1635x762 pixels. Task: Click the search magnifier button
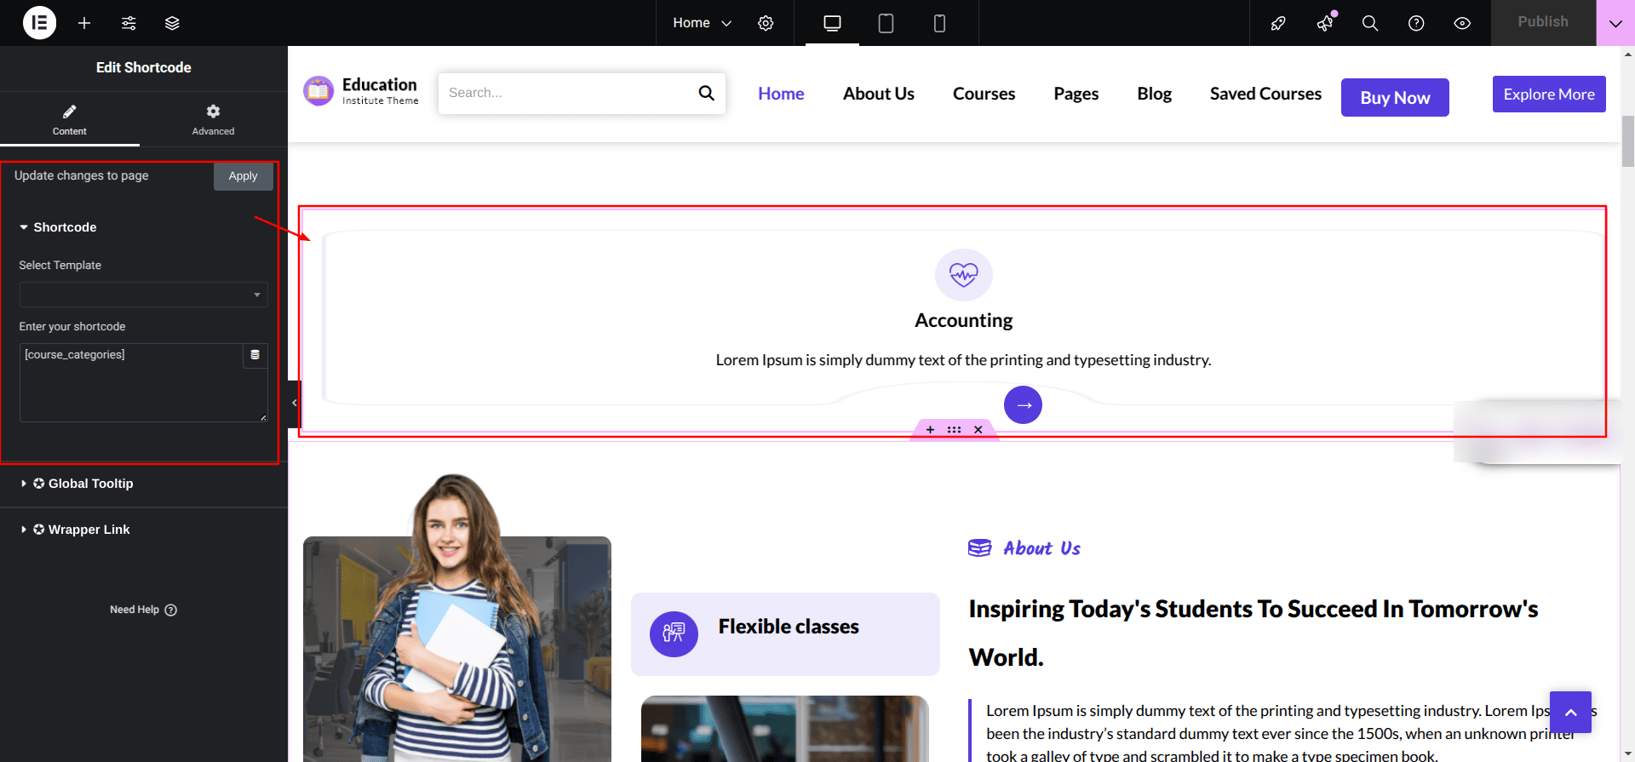coord(707,93)
